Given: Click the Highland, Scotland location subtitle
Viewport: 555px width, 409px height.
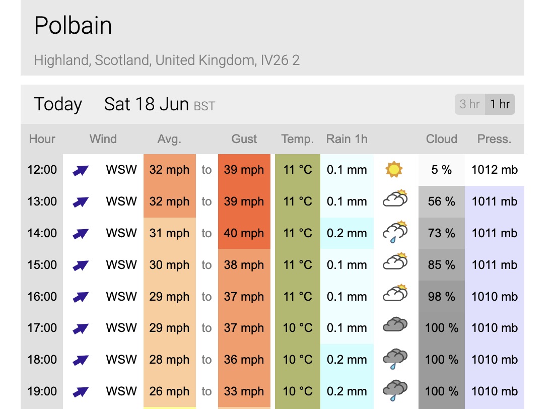Looking at the screenshot, I should pos(167,60).
